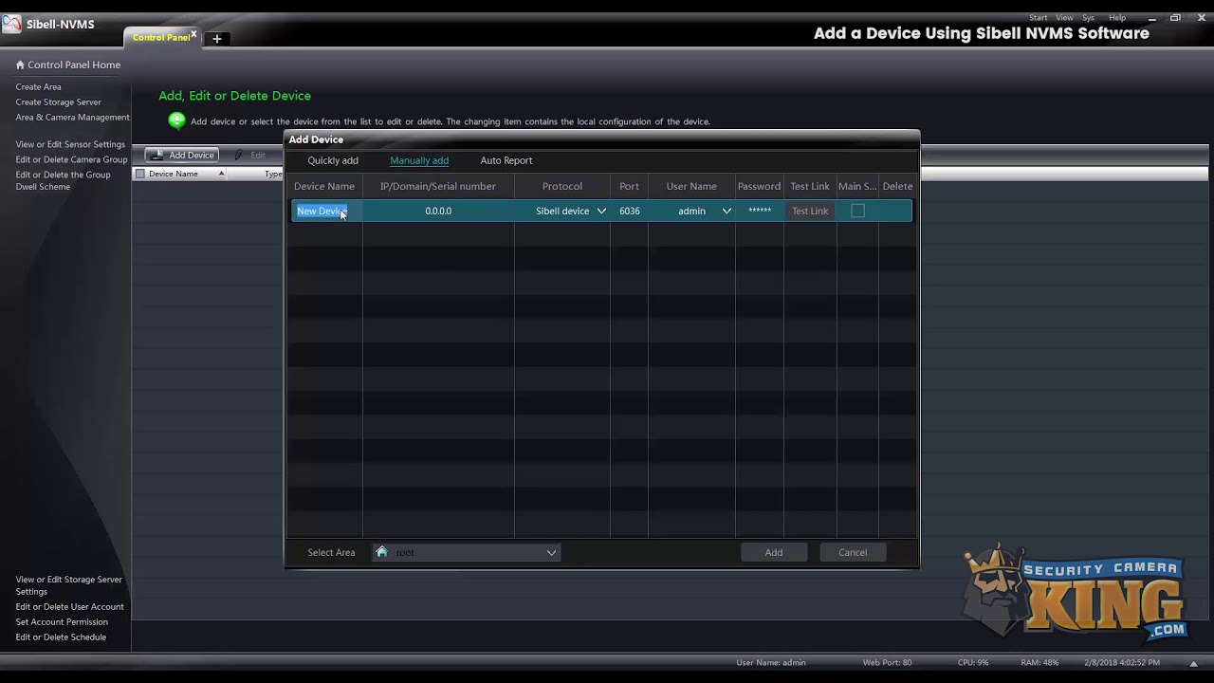Click the Password field in device row
Image resolution: width=1214 pixels, height=683 pixels.
click(x=760, y=211)
